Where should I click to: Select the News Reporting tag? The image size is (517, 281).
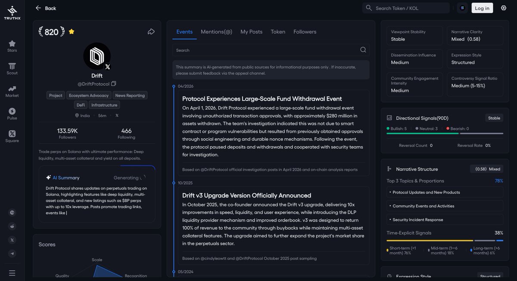130,95
